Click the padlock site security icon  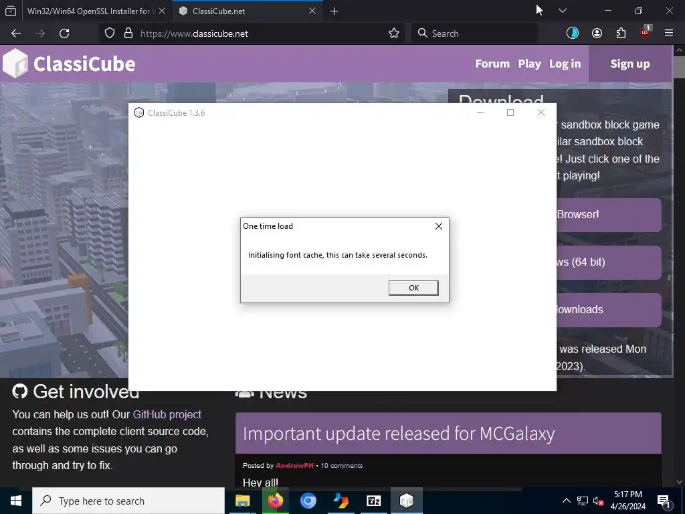128,33
